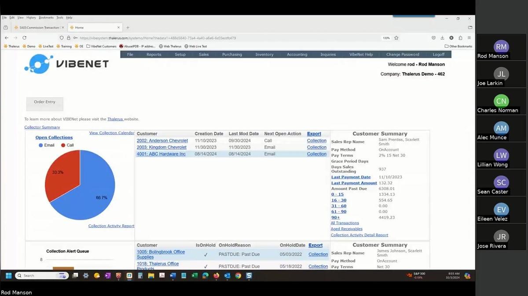Open the Windows Start menu

click(8, 276)
